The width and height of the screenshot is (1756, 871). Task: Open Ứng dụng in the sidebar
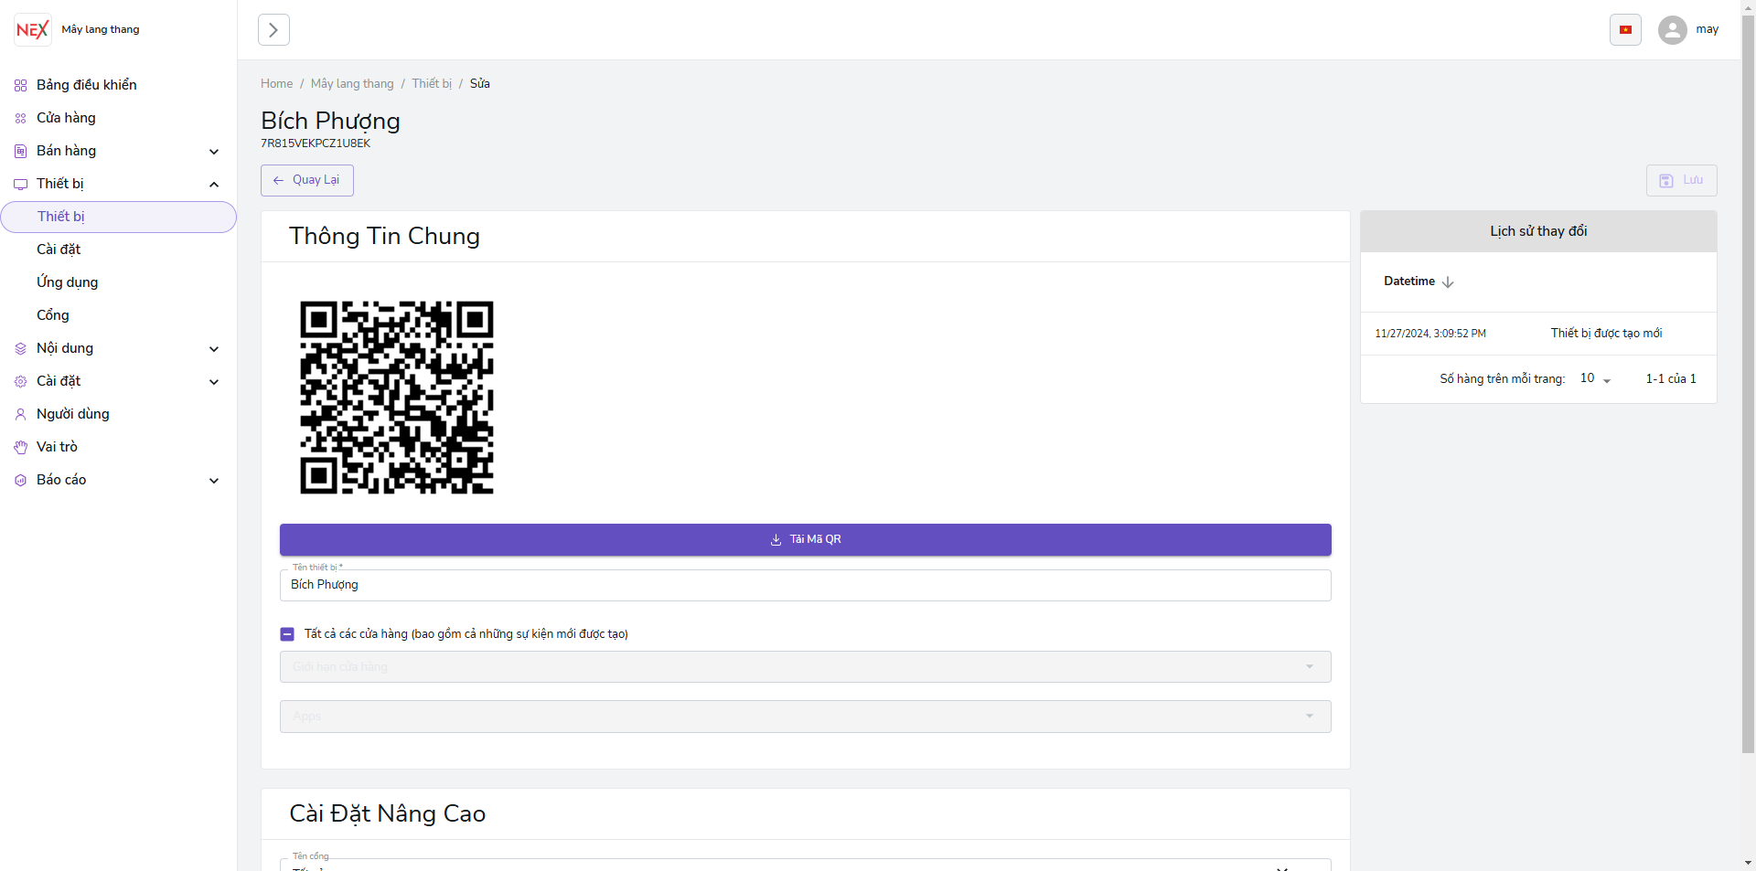pyautogui.click(x=68, y=282)
